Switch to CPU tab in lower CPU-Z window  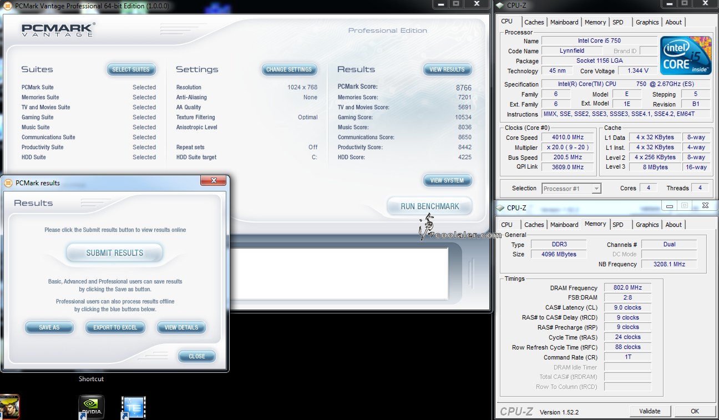coord(507,225)
